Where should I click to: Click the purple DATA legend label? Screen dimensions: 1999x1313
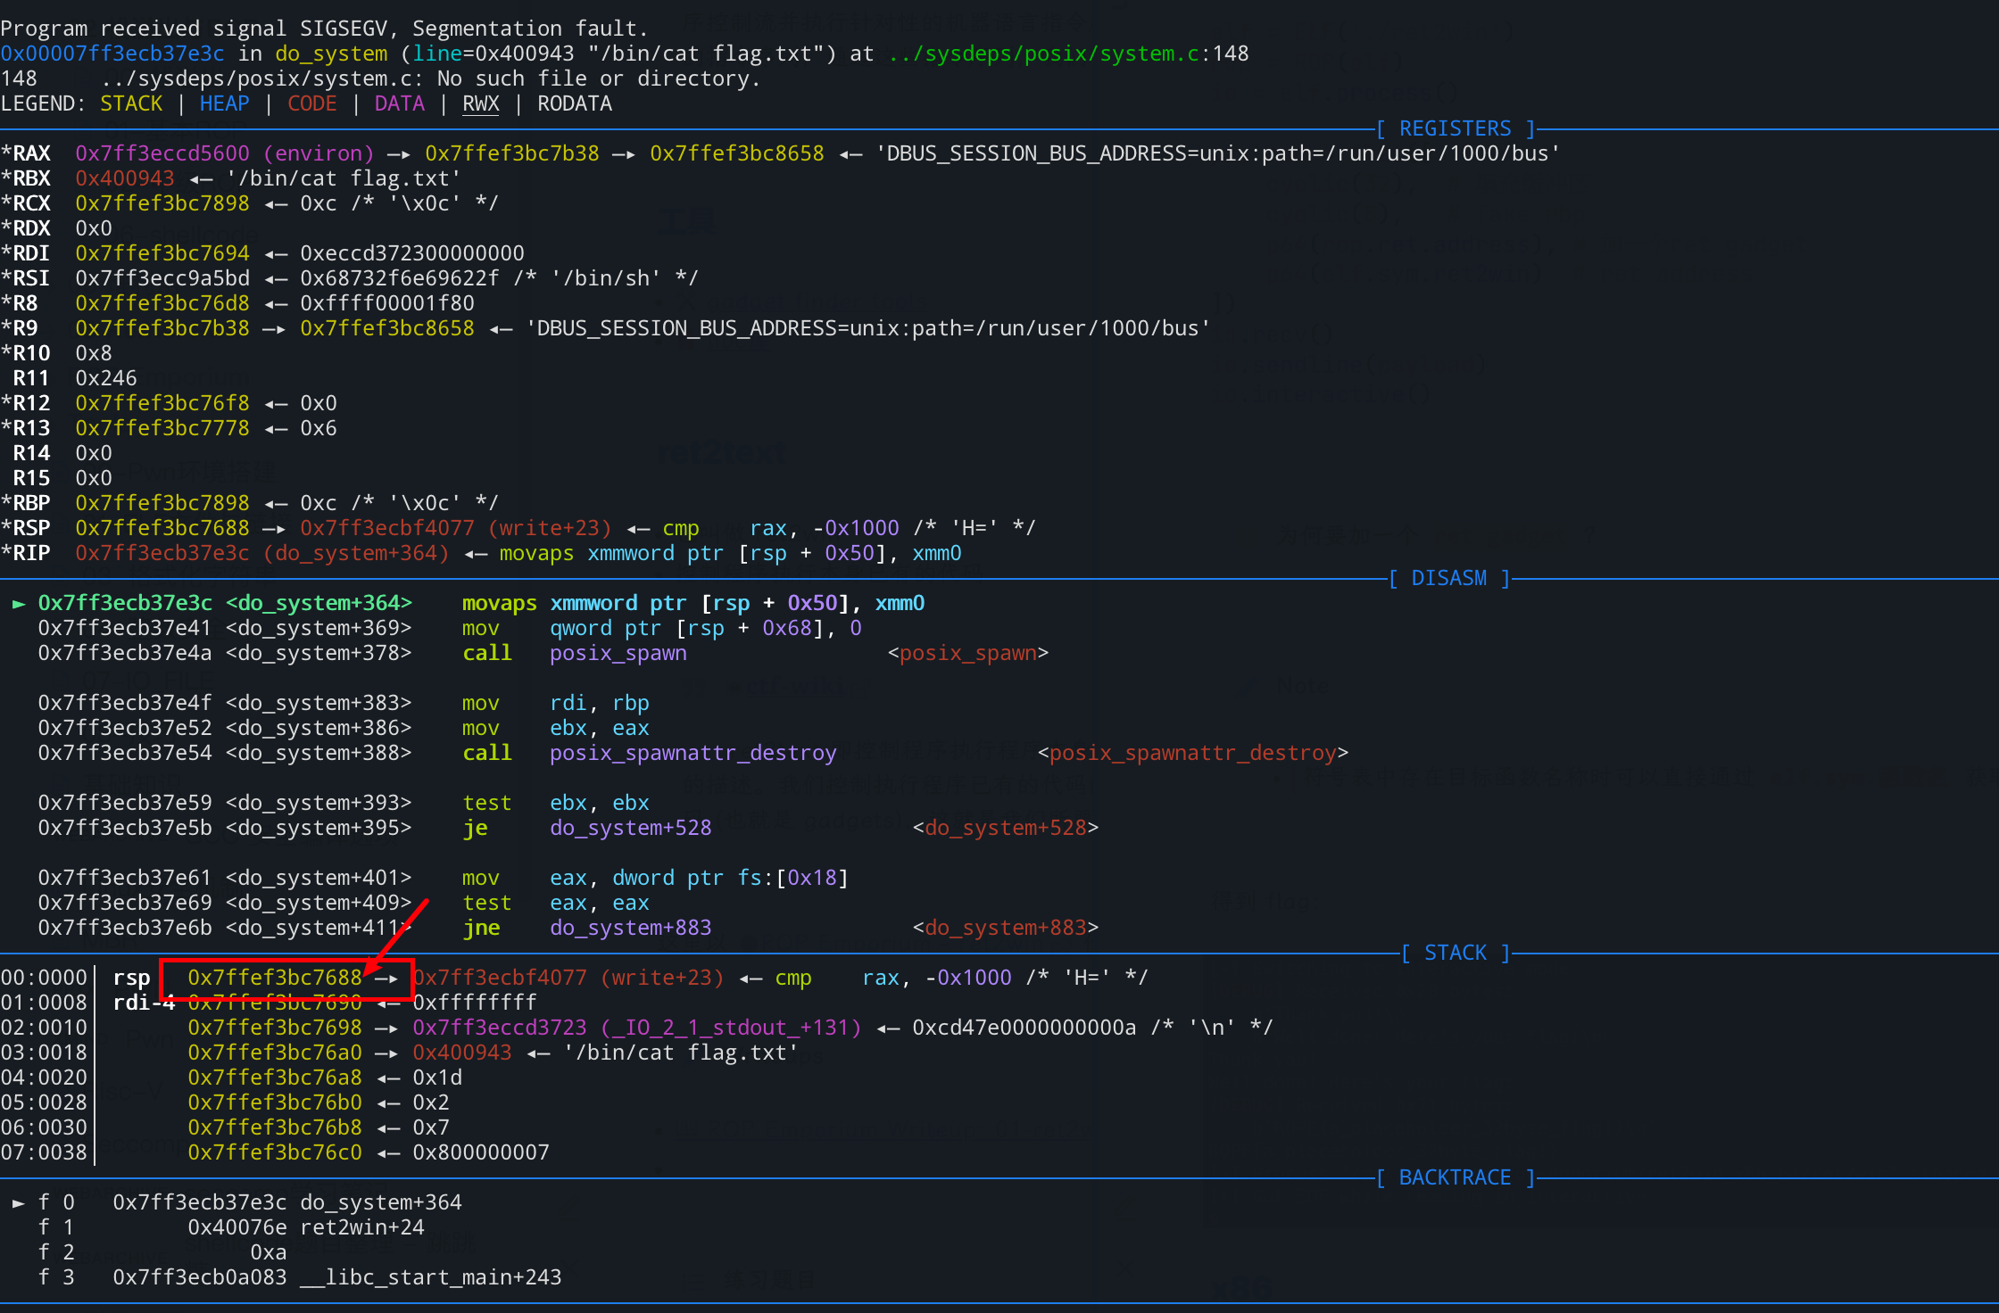(x=399, y=104)
